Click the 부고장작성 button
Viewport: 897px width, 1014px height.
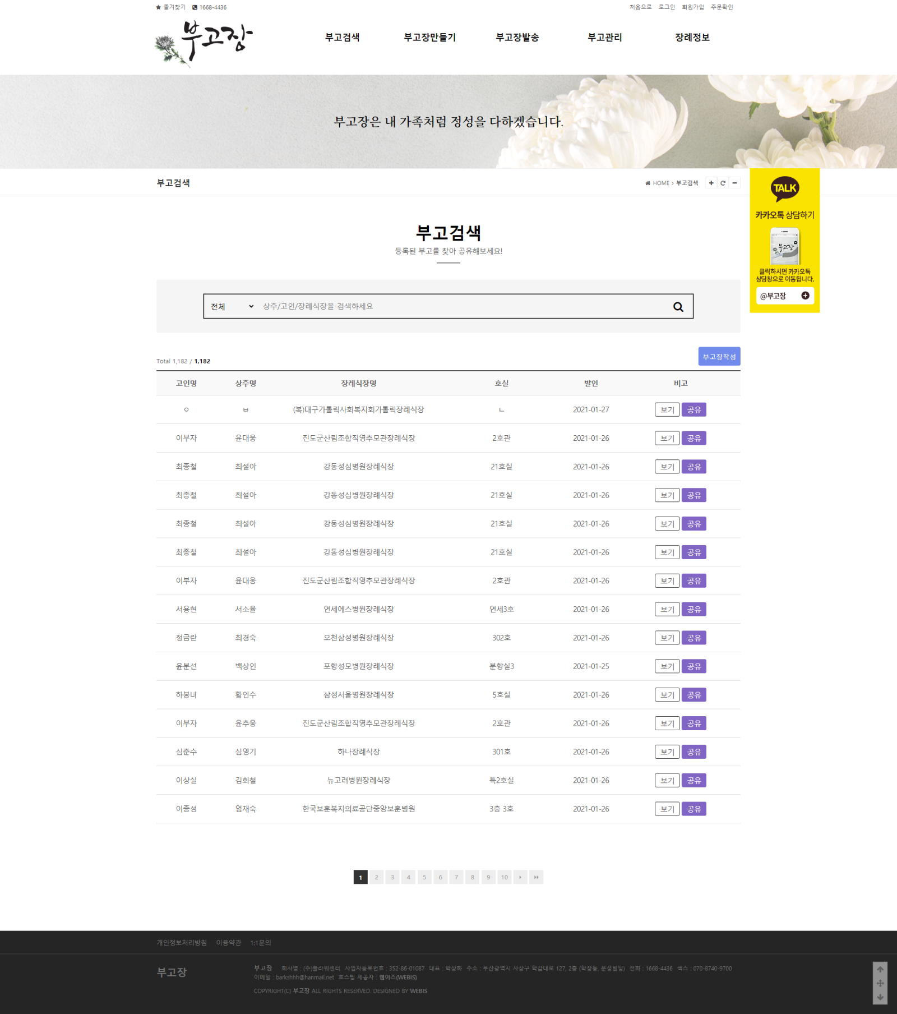719,357
